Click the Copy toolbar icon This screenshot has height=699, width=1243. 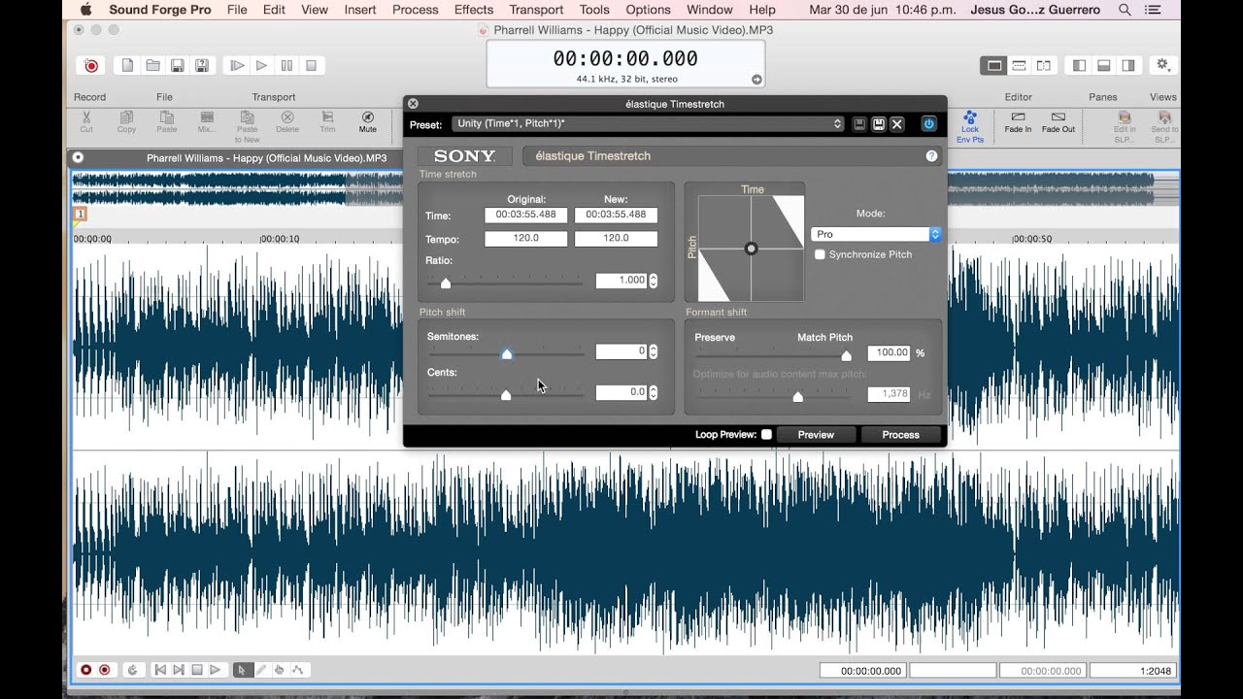click(x=126, y=121)
